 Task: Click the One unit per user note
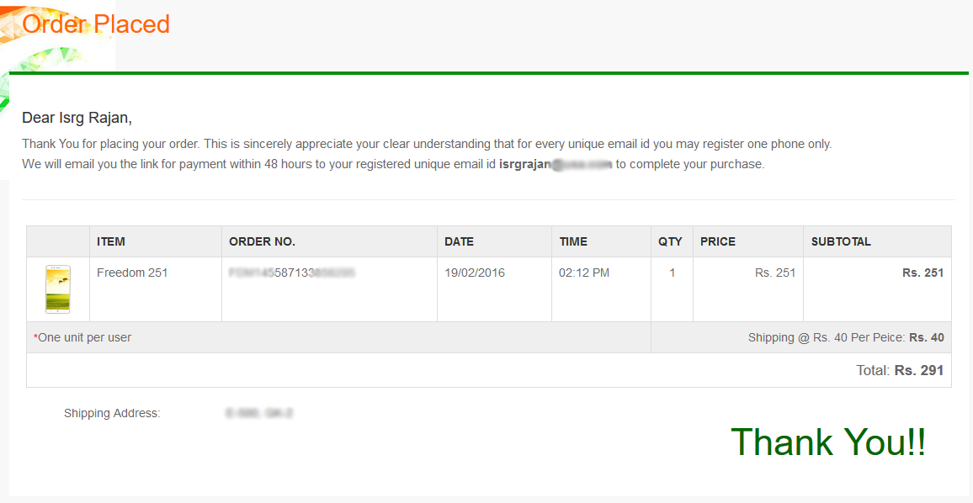pyautogui.click(x=82, y=337)
